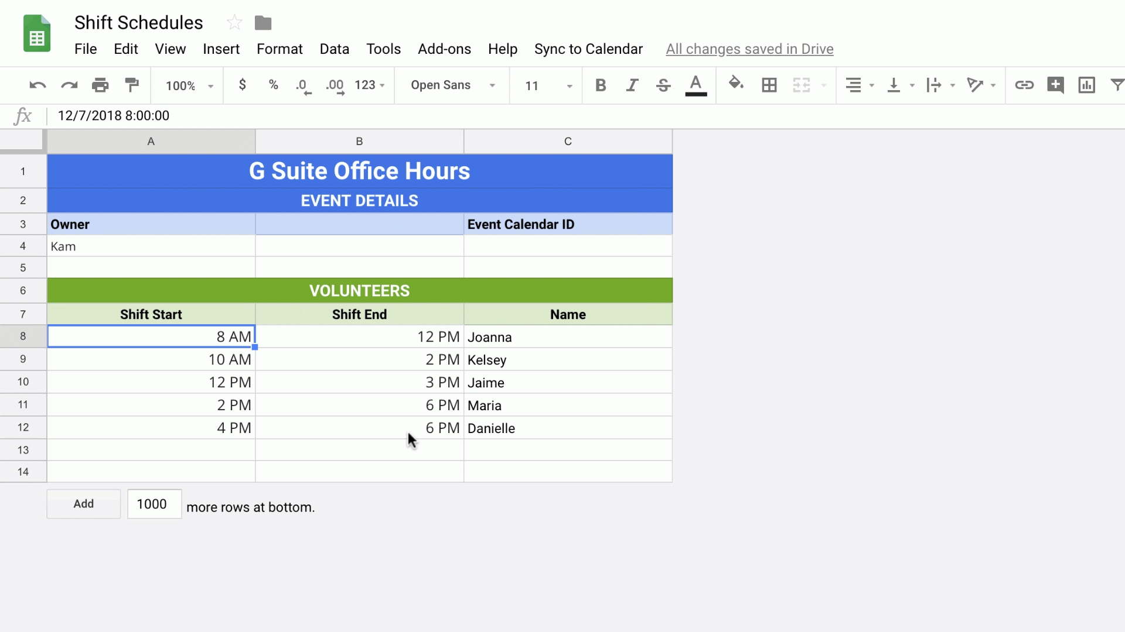Click the Borders icon in toolbar
This screenshot has height=632, width=1125.
point(769,85)
